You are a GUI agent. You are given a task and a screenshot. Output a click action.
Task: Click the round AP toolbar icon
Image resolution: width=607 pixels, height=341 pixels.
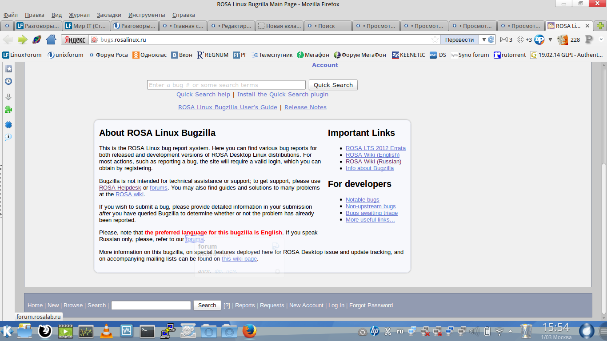(539, 40)
